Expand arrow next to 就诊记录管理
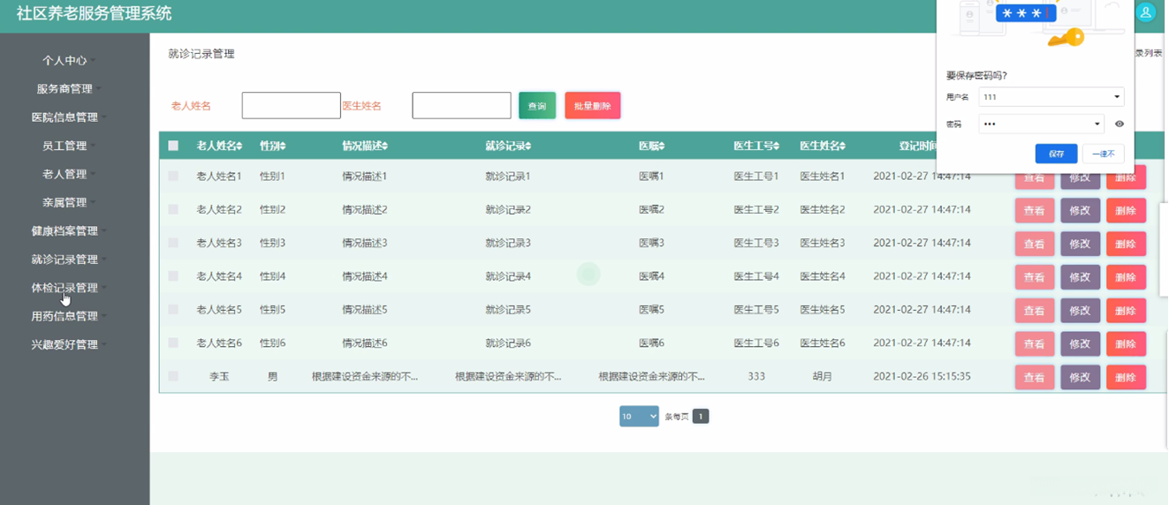The image size is (1169, 505). [x=103, y=260]
